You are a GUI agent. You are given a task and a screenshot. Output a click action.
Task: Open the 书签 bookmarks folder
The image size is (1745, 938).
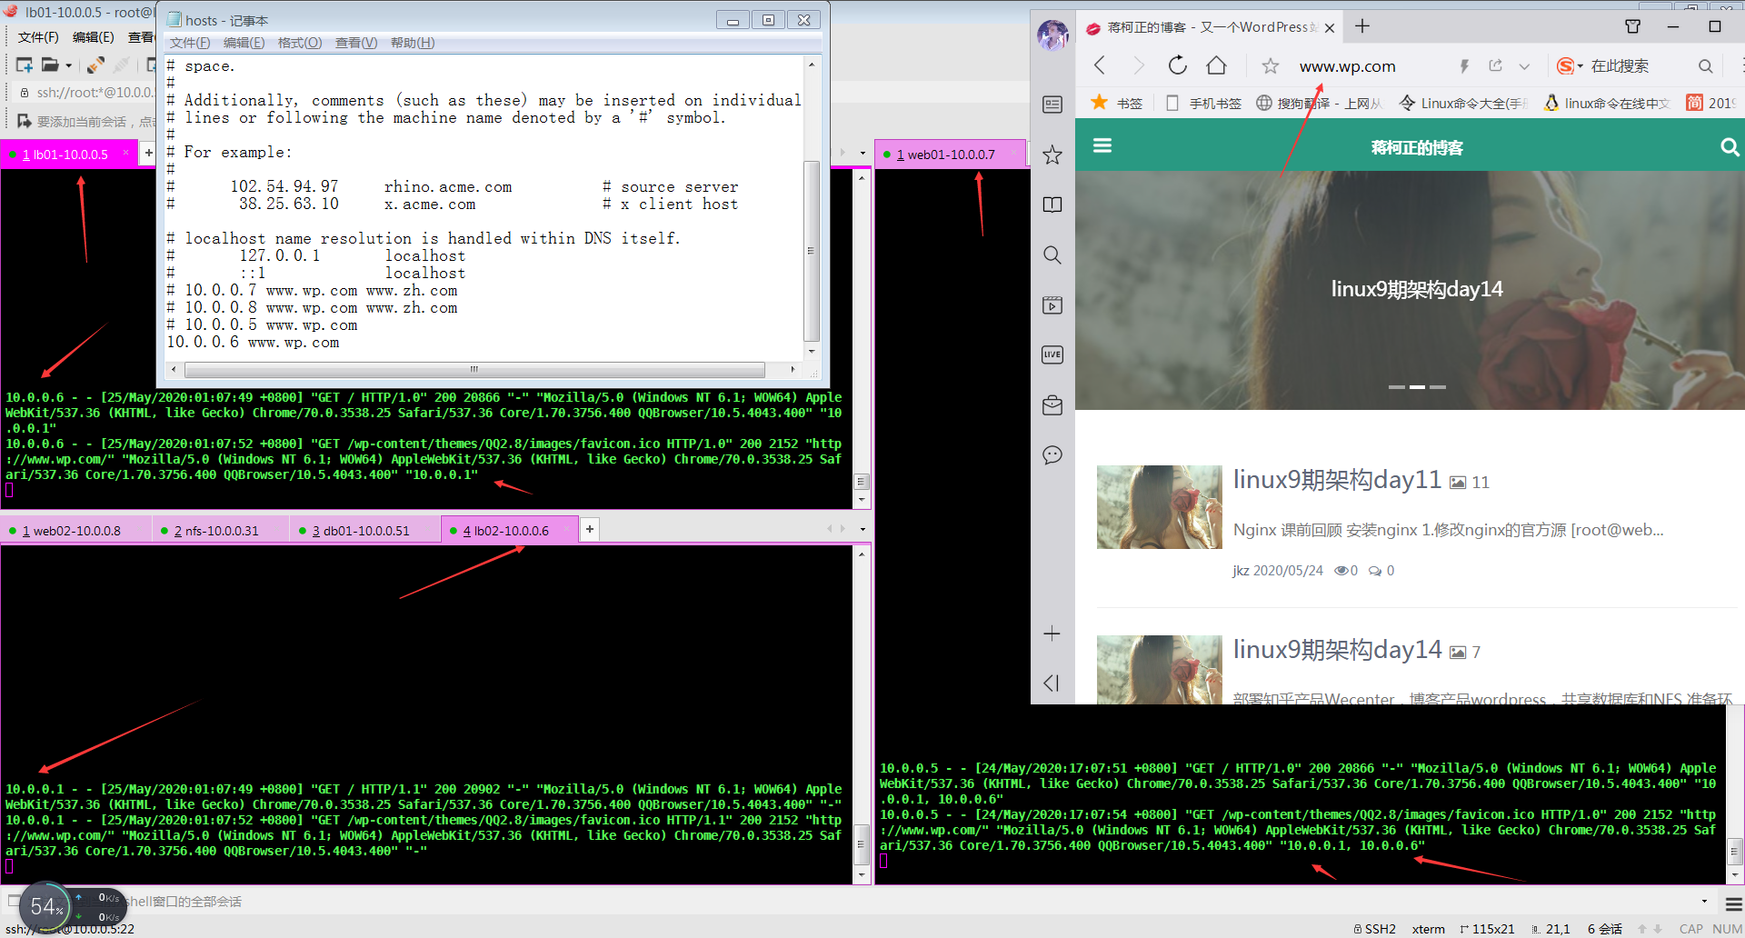coord(1117,103)
